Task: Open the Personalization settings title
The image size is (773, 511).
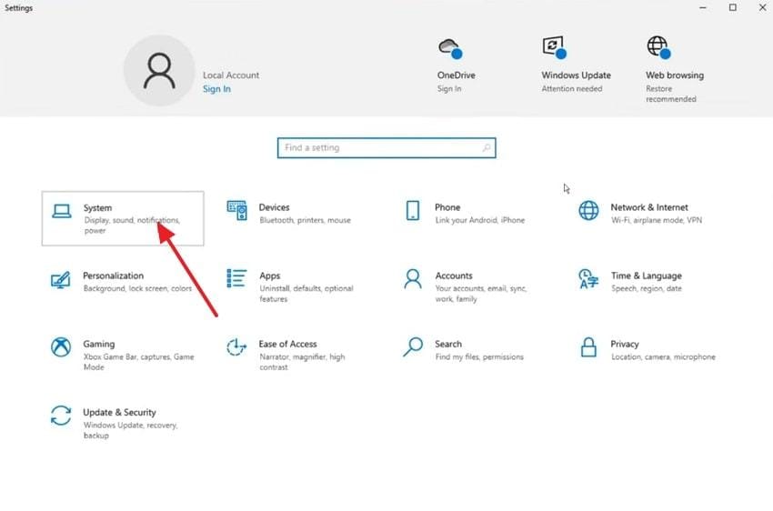Action: tap(114, 276)
